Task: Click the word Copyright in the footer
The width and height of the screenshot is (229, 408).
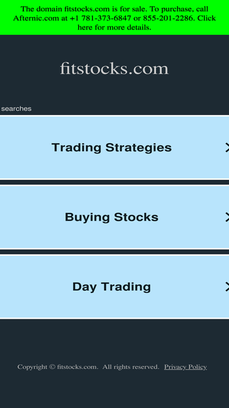Action: pos(32,367)
